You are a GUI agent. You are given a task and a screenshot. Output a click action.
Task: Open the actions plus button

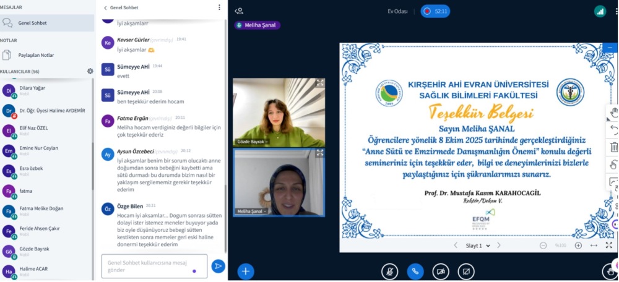tap(246, 271)
